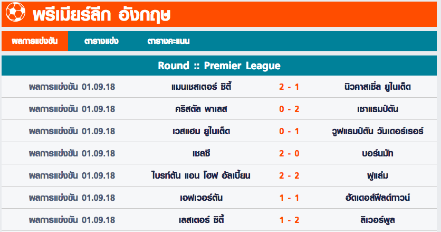Open บอร์นมัท team link
The width and height of the screenshot is (441, 232).
(x=378, y=153)
